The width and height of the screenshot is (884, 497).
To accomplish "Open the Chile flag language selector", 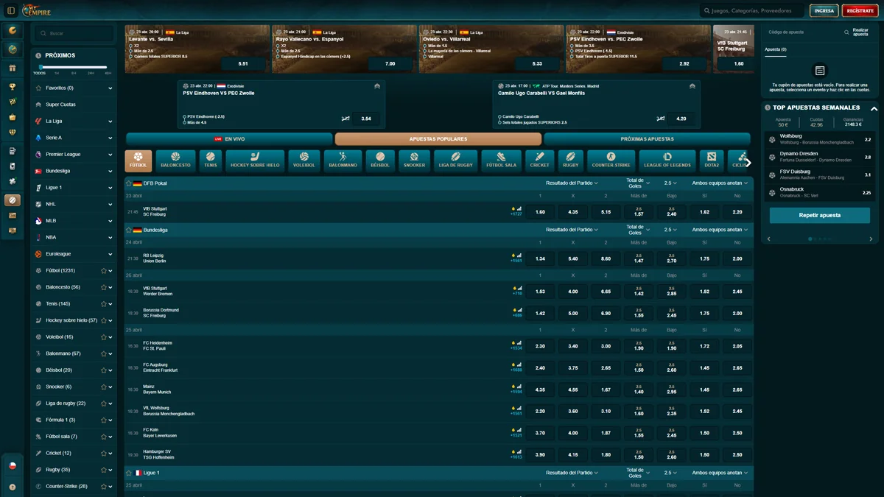I will click(12, 465).
